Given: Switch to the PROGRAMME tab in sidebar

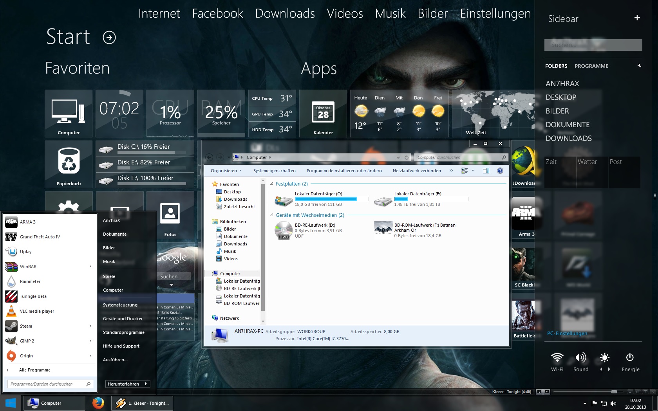Looking at the screenshot, I should [591, 66].
